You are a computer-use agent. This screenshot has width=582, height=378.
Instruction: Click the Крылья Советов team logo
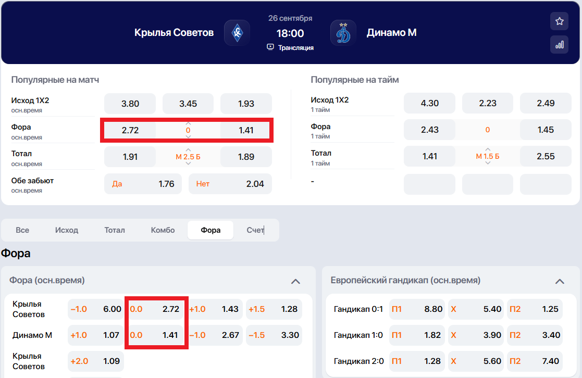237,33
